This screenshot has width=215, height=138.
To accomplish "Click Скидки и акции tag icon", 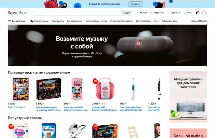I will pyautogui.click(x=32, y=21).
